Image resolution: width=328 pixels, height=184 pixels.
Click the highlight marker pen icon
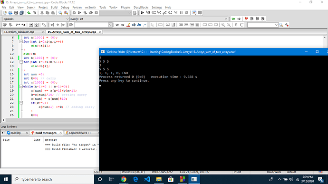tap(128, 25)
